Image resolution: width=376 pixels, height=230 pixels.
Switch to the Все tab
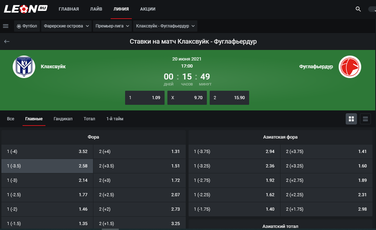11,119
